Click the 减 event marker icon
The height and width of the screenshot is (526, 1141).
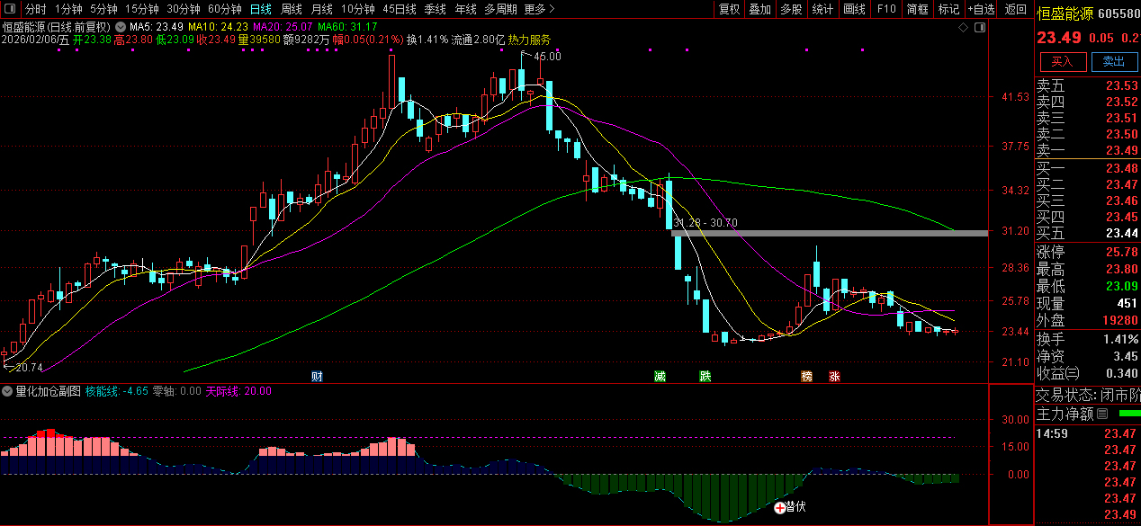point(660,376)
